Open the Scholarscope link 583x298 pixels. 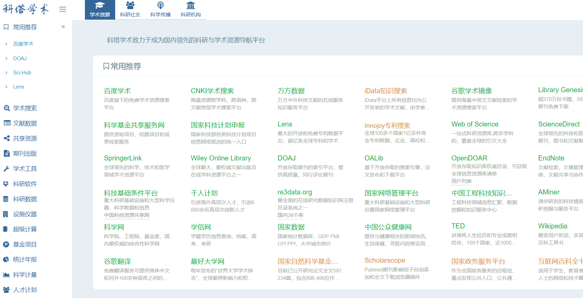[x=385, y=260]
